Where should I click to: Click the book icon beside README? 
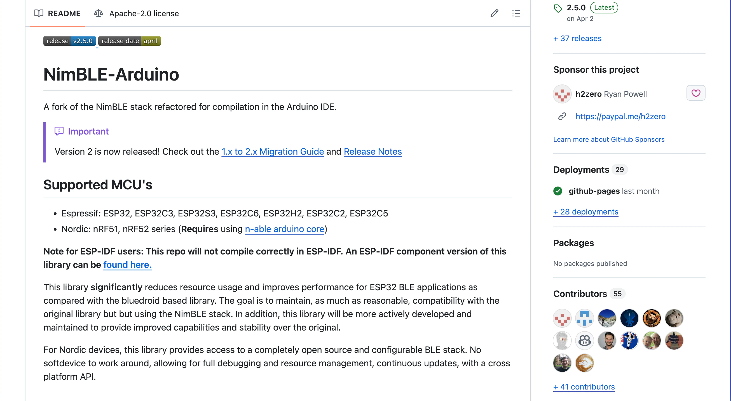point(39,13)
